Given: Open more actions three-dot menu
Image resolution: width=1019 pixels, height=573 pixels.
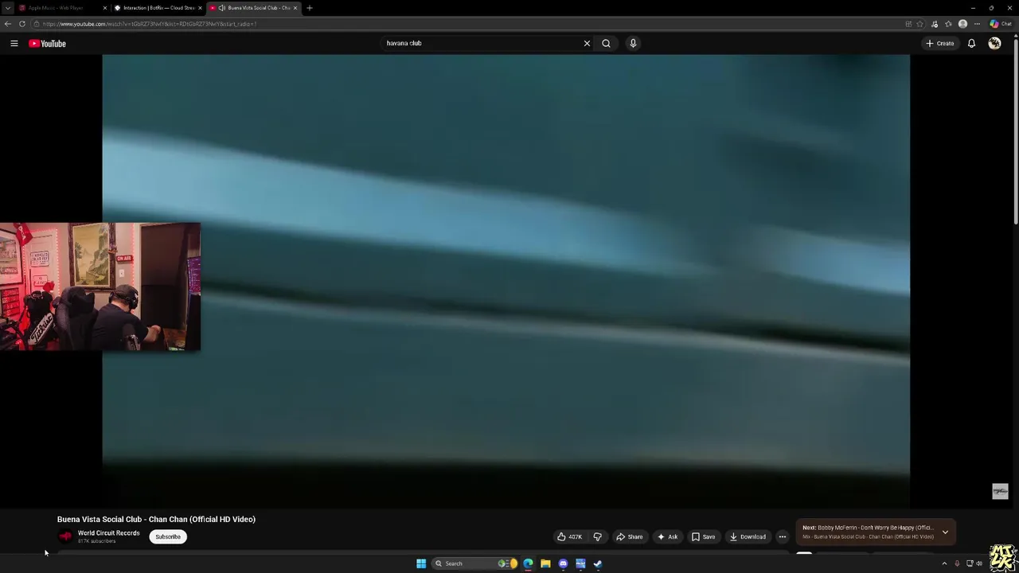Looking at the screenshot, I should click(782, 536).
